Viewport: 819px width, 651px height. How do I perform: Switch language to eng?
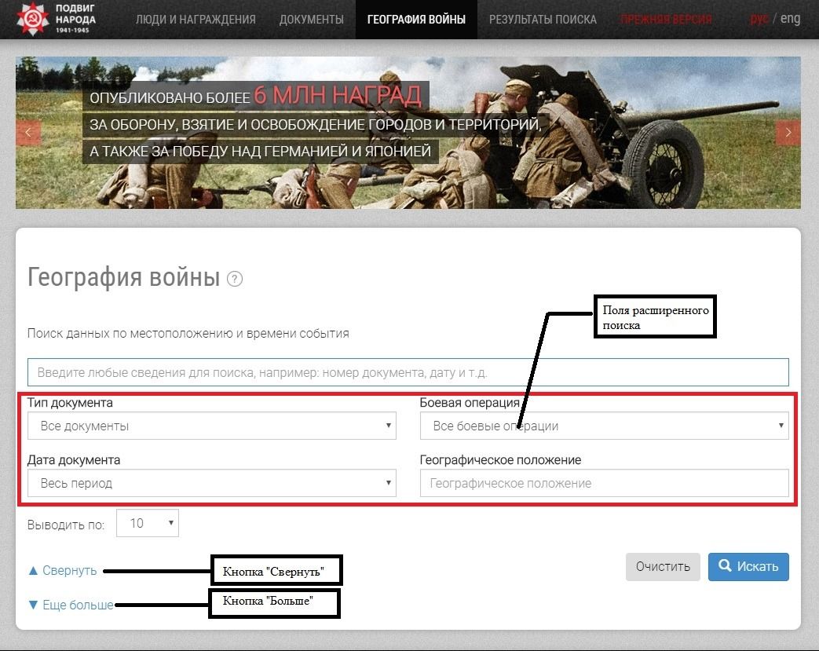click(790, 19)
